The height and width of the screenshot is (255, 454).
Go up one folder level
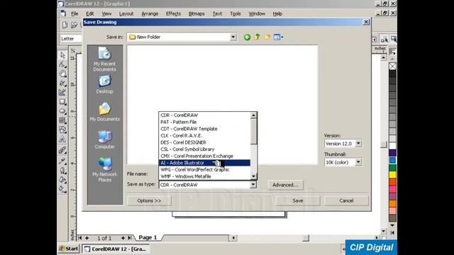click(257, 37)
